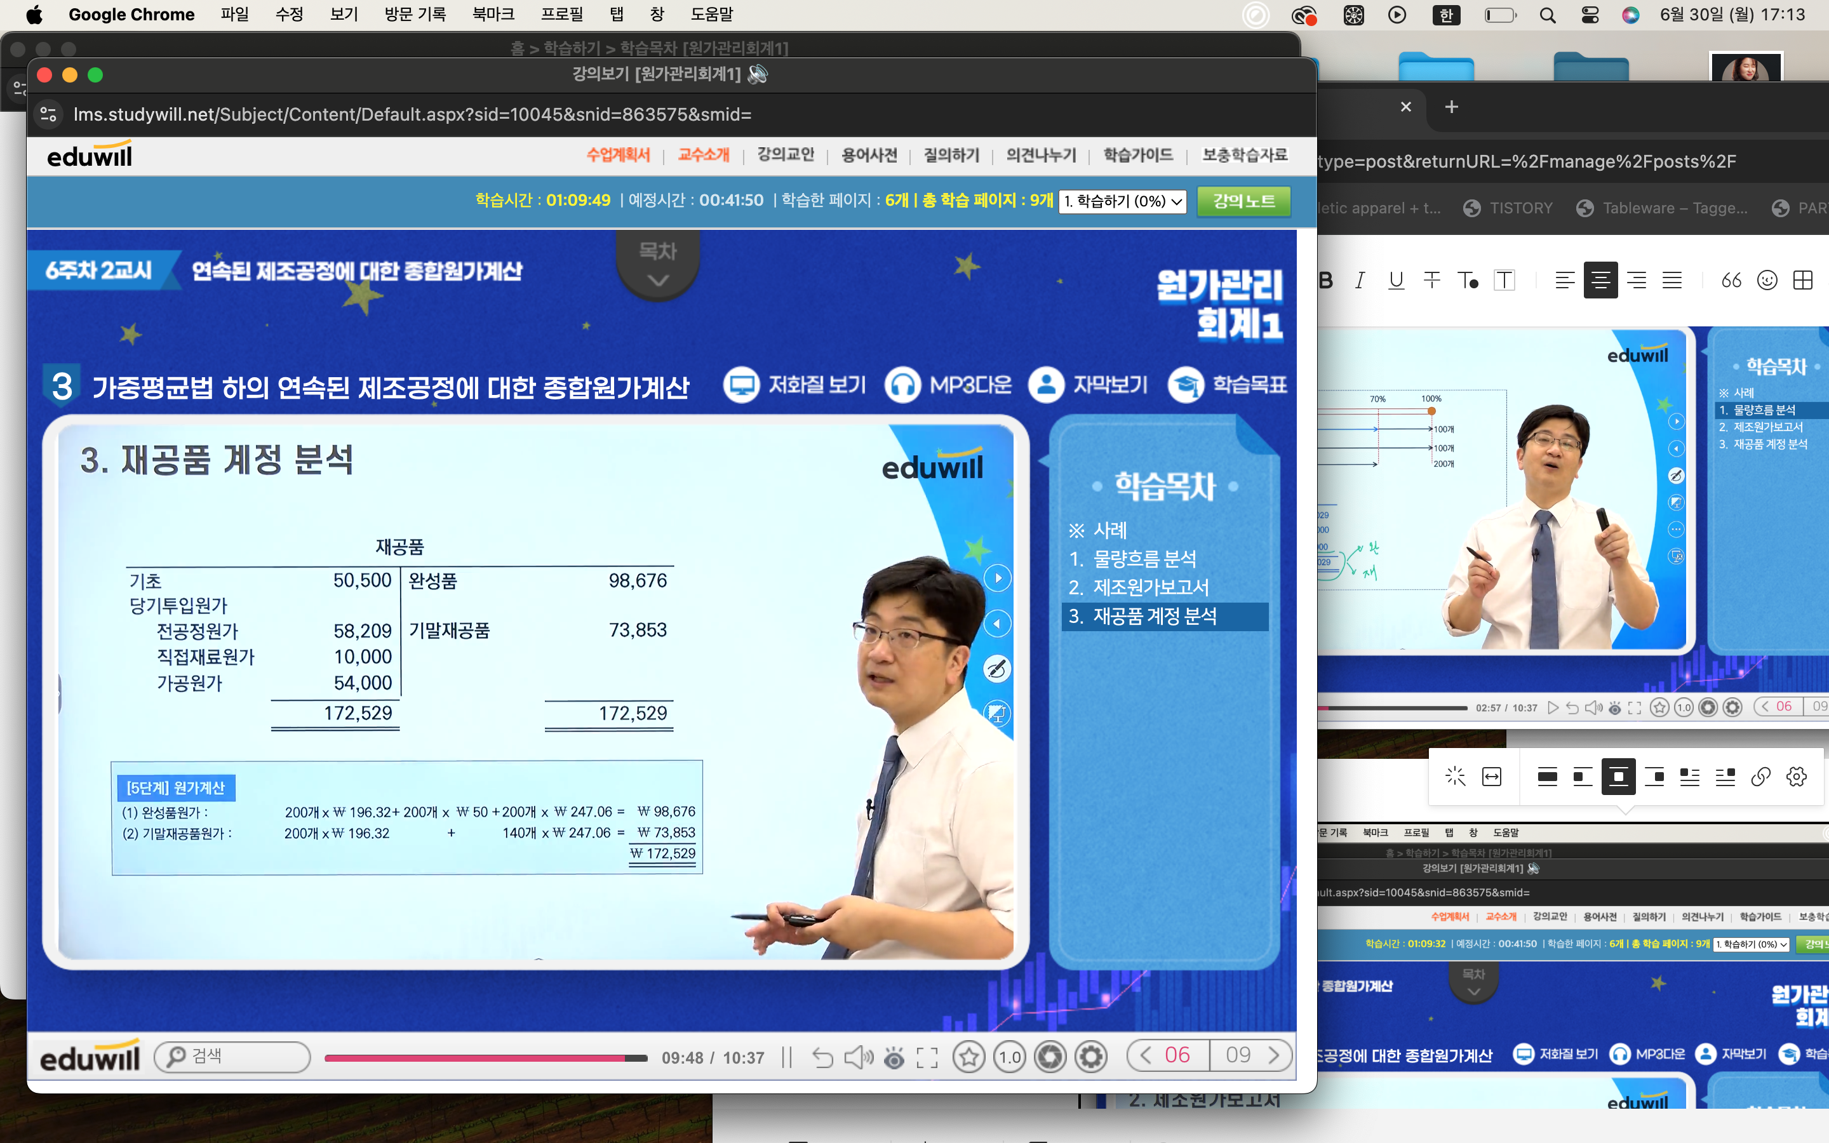Enter fullscreen with the brackets icon
The width and height of the screenshot is (1829, 1143).
(927, 1057)
